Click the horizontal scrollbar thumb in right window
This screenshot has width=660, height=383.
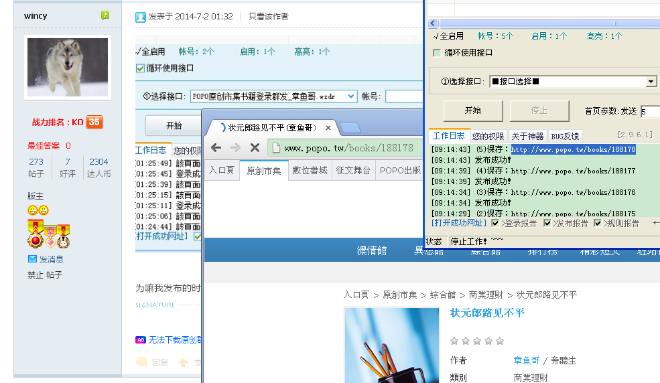(549, 23)
